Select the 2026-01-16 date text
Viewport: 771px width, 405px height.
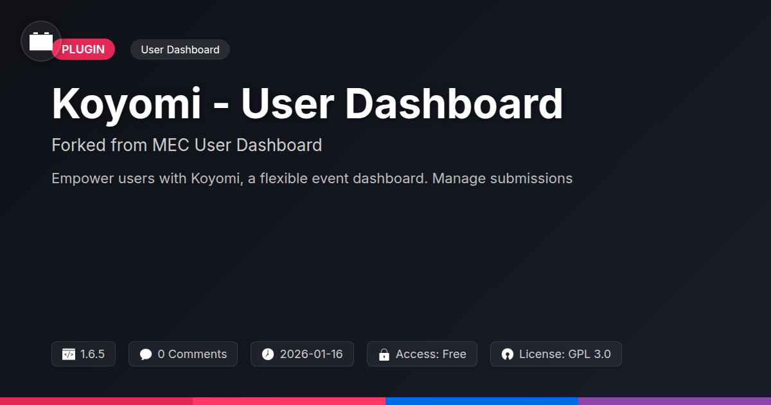click(x=312, y=354)
